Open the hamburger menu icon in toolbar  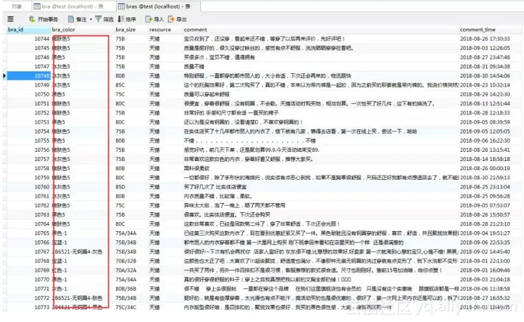point(10,19)
